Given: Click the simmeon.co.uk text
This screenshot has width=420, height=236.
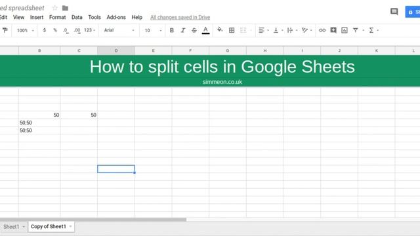Looking at the screenshot, I should click(222, 82).
